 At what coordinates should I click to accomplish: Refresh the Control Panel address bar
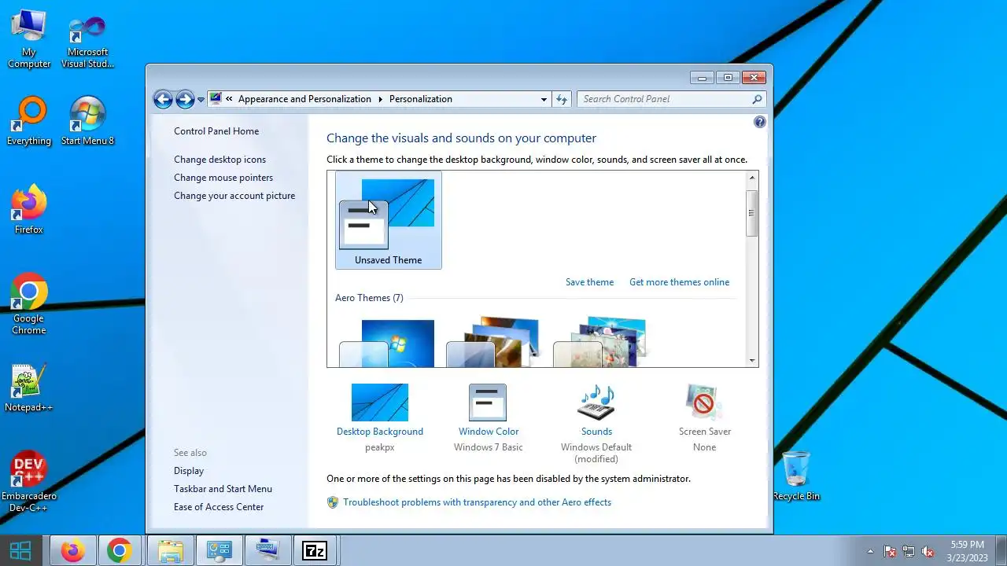pos(562,99)
